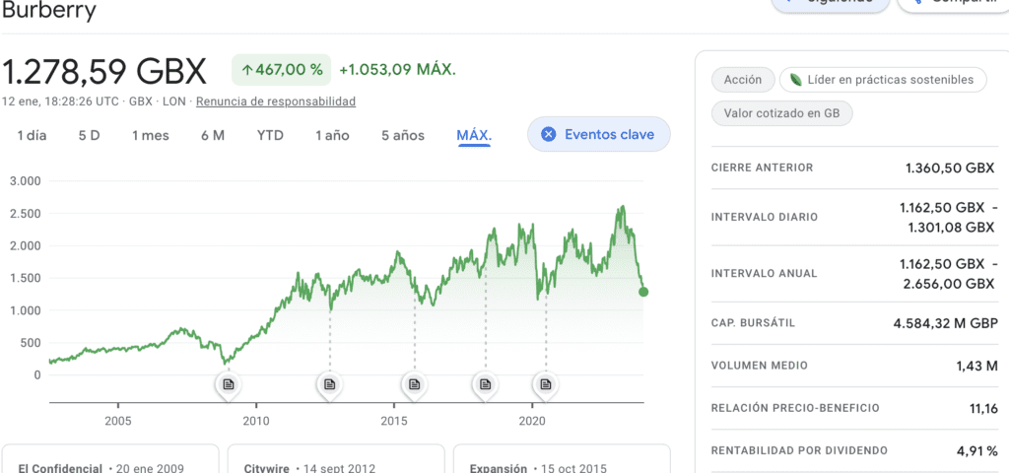1009x473 pixels.
Task: Click the 467,00 % change badge
Action: [281, 70]
